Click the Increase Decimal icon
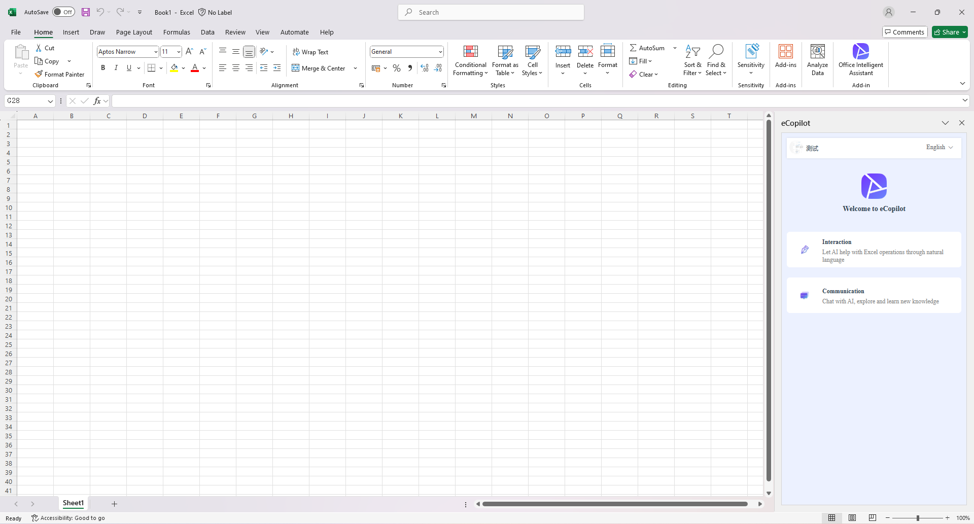This screenshot has width=974, height=524. coord(424,67)
